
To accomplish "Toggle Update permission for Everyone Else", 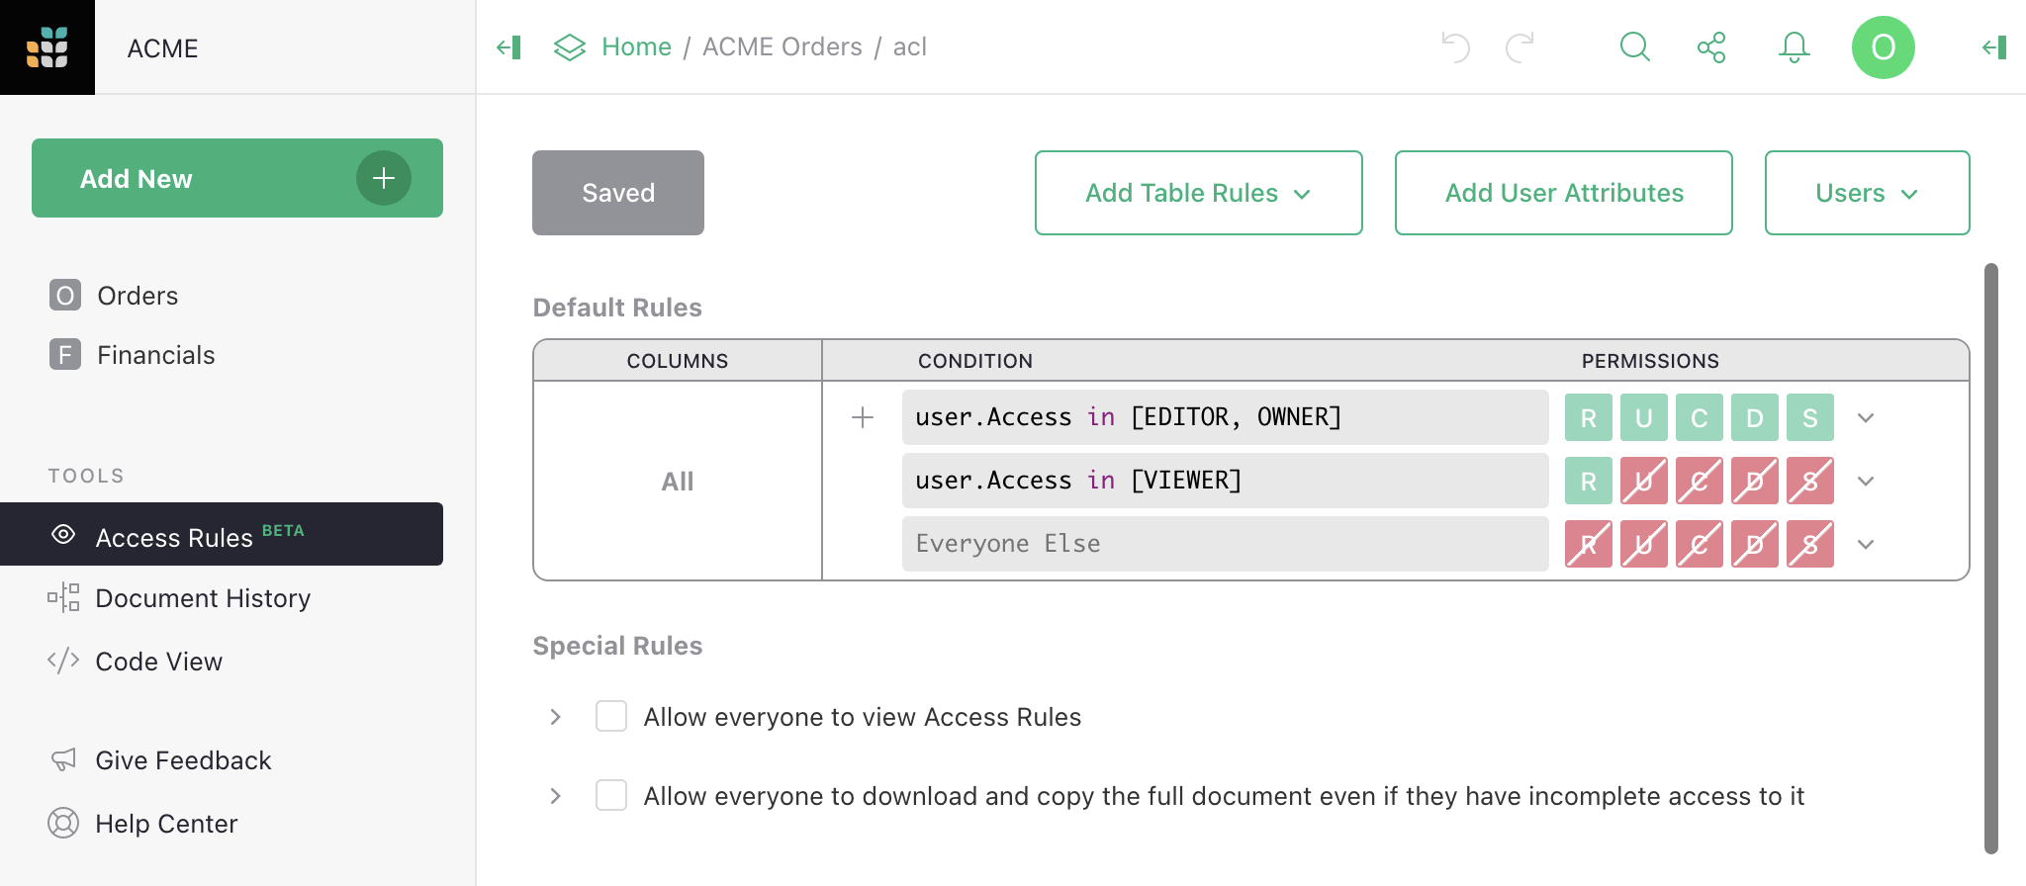I will [x=1644, y=544].
